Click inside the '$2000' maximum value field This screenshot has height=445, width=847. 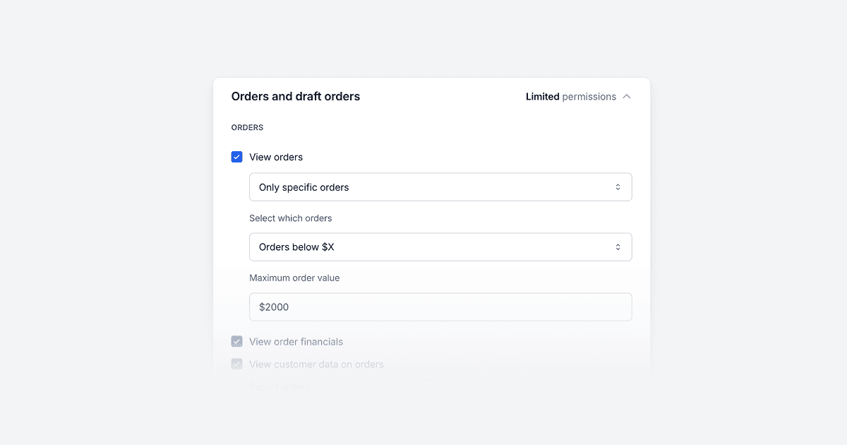click(x=440, y=307)
